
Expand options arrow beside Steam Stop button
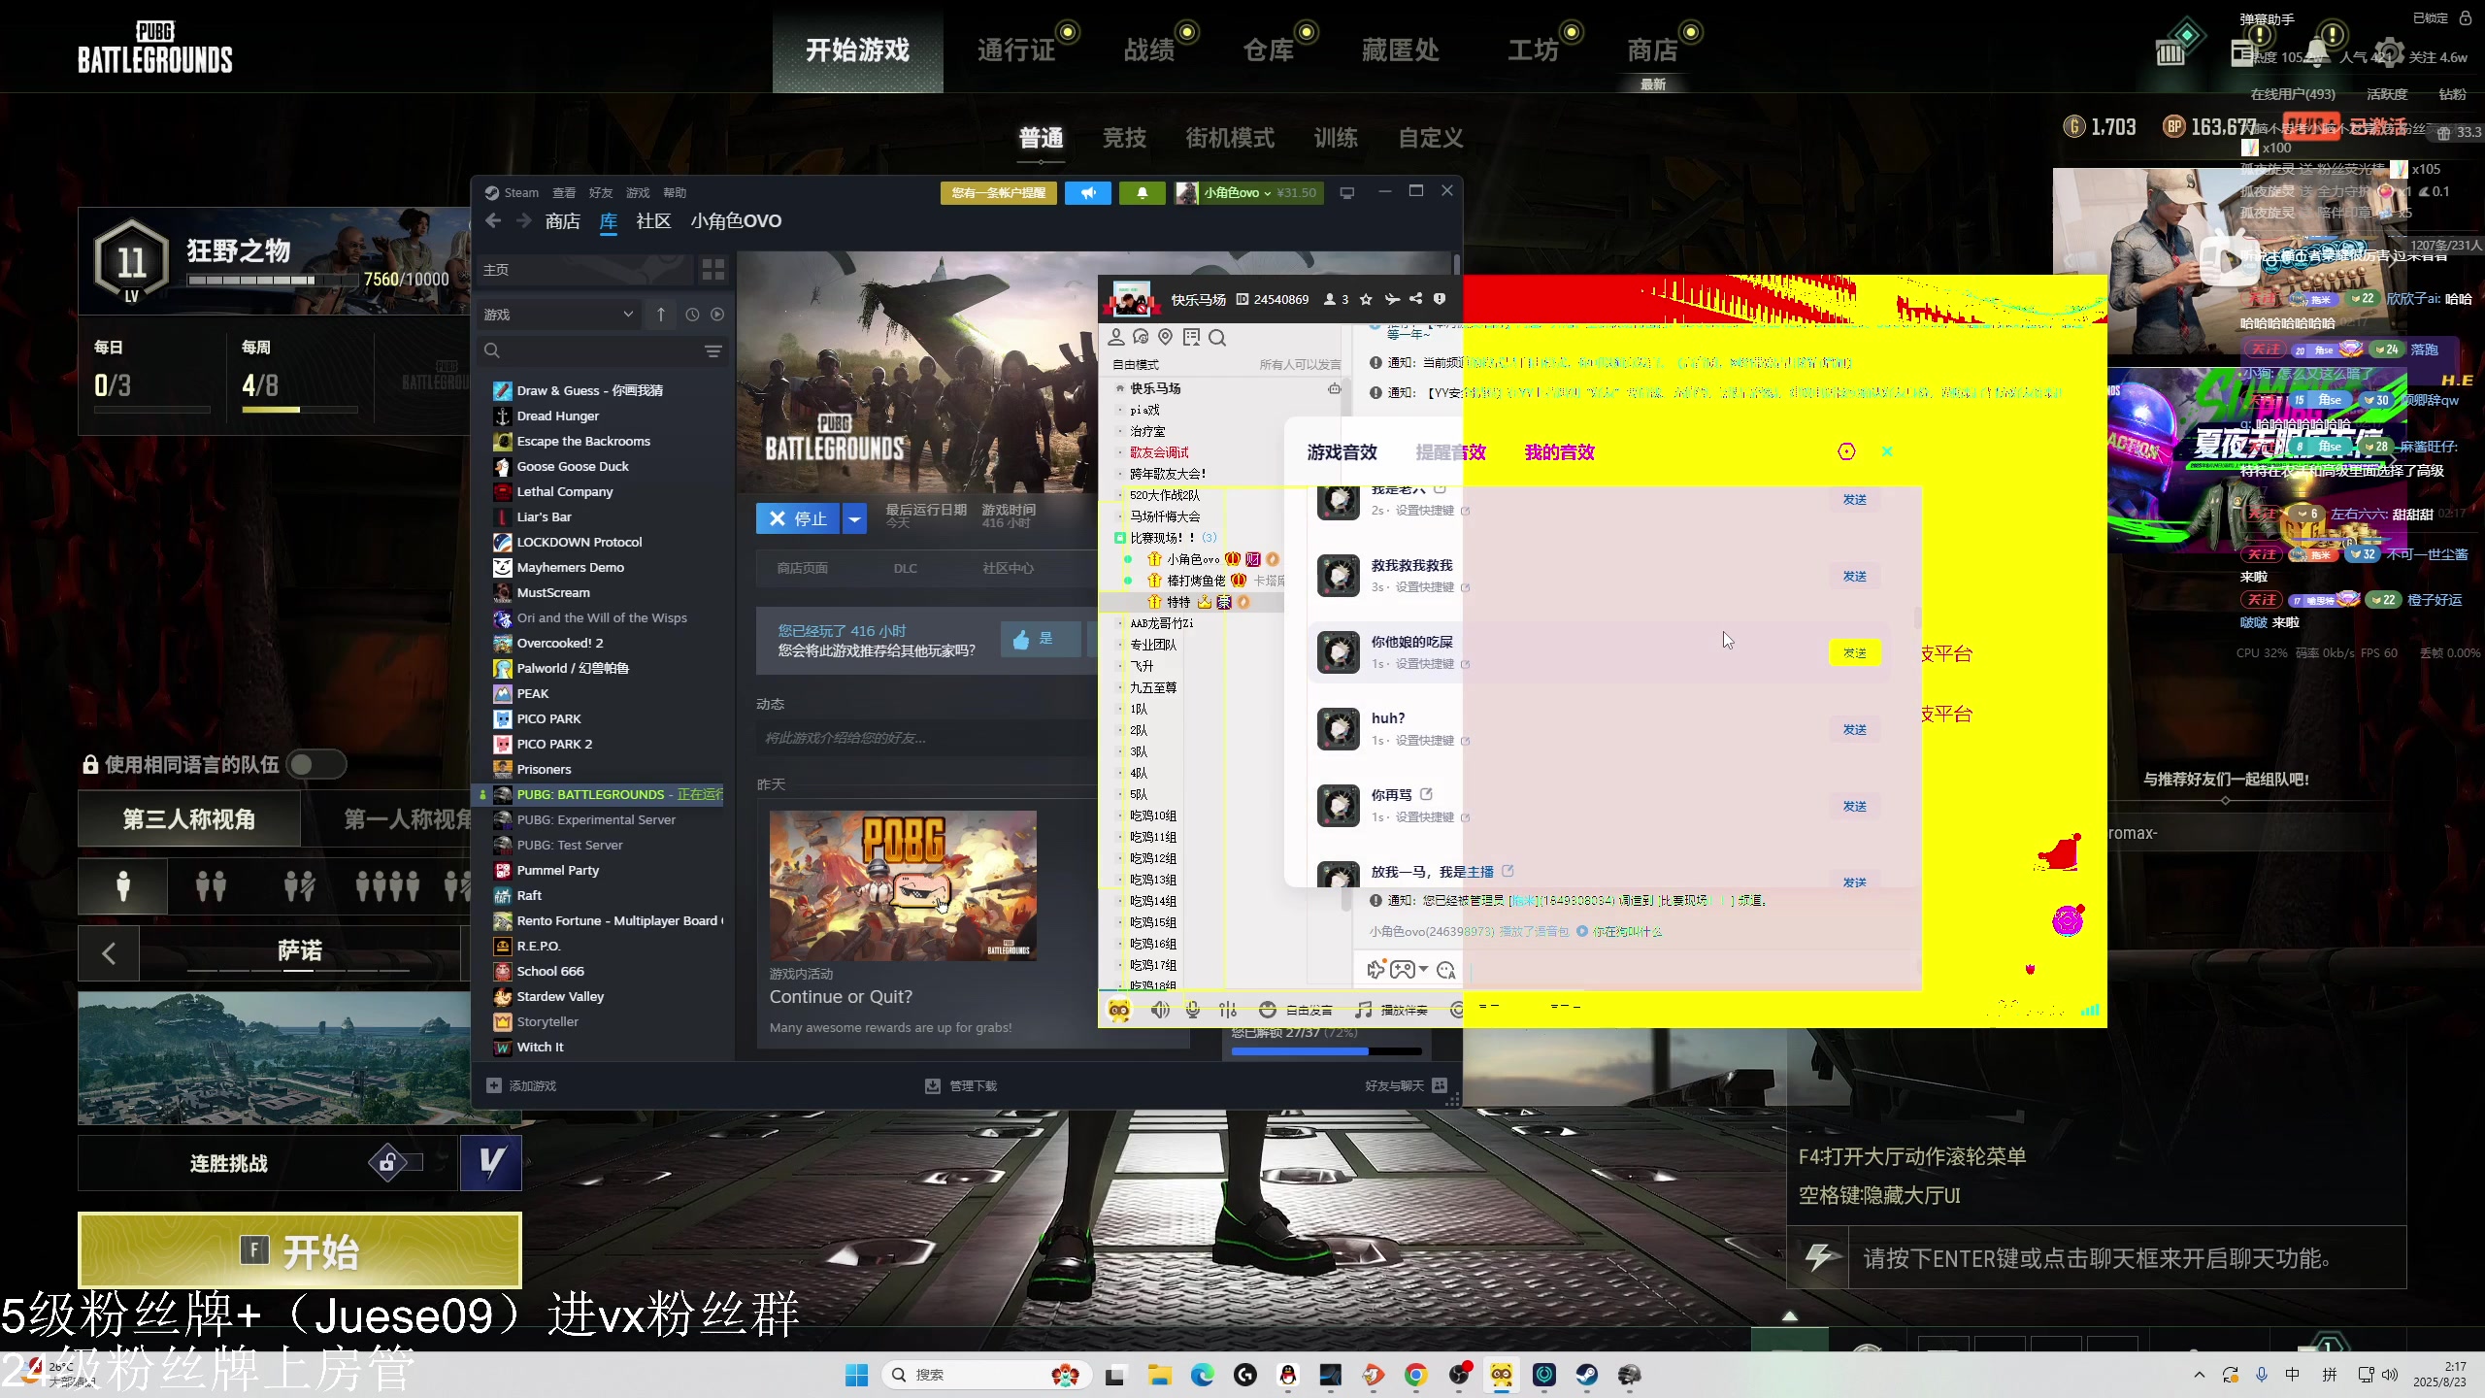pos(854,519)
